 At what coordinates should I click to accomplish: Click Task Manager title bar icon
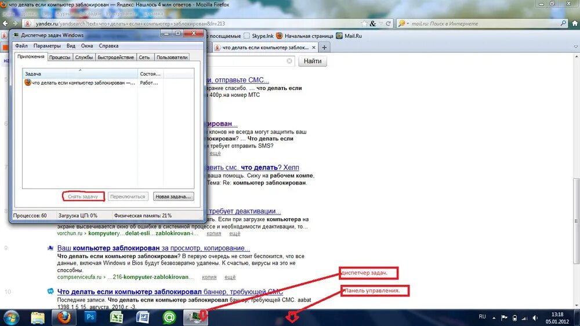coord(16,35)
